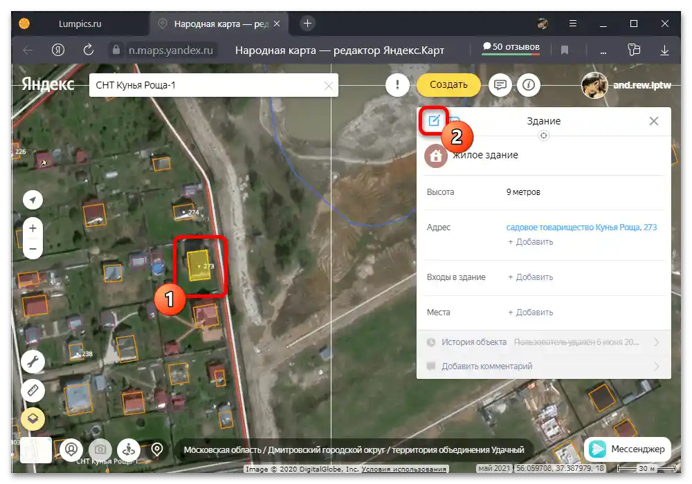
Task: Open the address bar three-dots menu
Action: pos(603,52)
